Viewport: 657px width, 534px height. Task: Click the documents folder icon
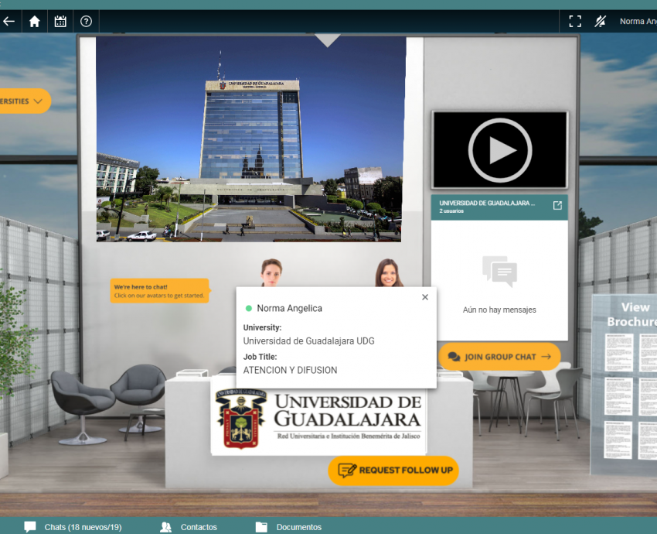pos(261,527)
